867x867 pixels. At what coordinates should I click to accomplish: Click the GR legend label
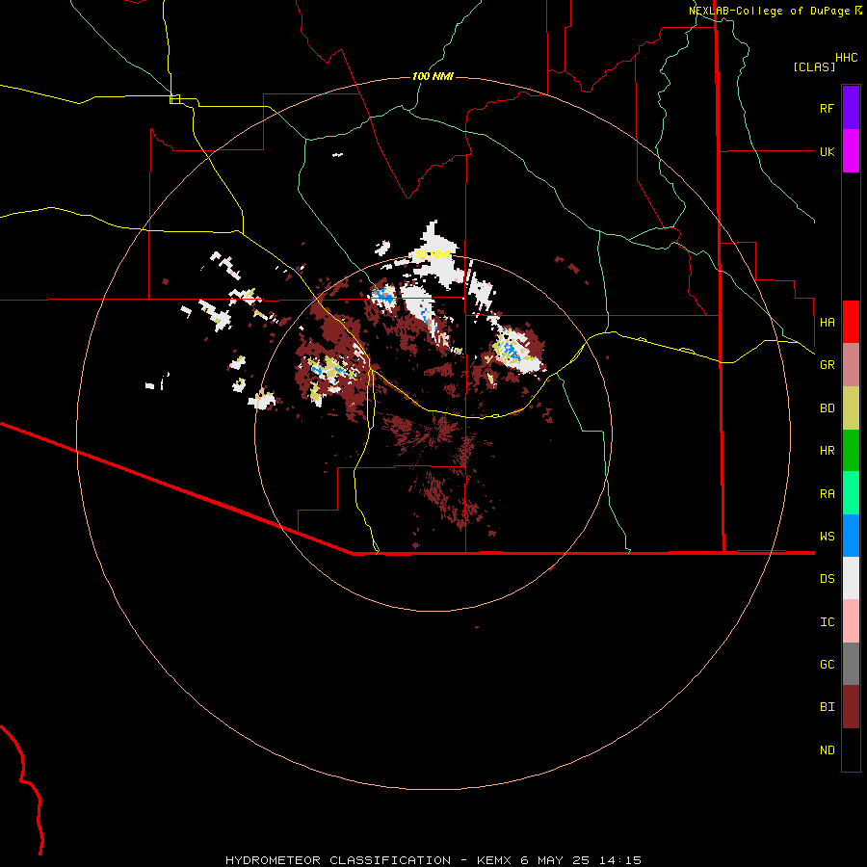827,365
